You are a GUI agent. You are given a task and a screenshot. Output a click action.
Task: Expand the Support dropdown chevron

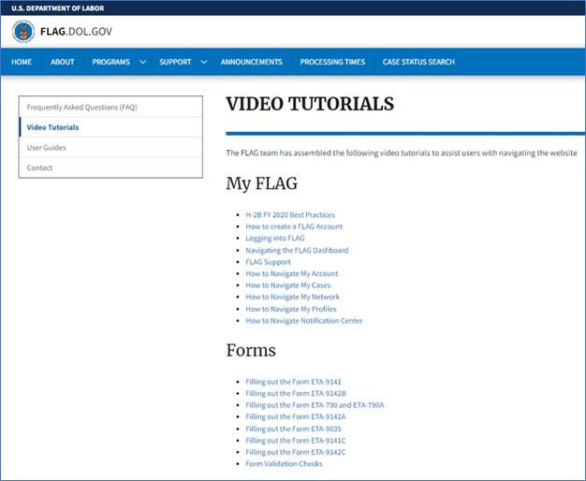click(203, 63)
